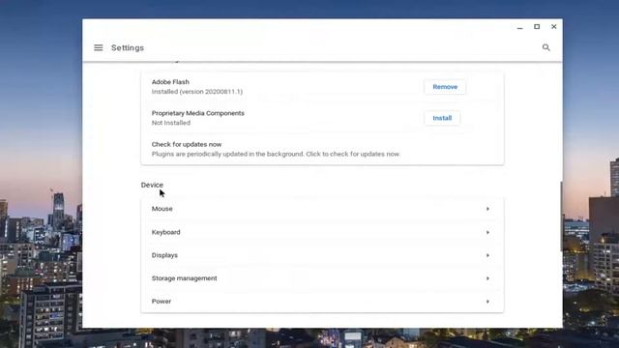619x348 pixels.
Task: Open Displays settings row
Action: pos(322,255)
